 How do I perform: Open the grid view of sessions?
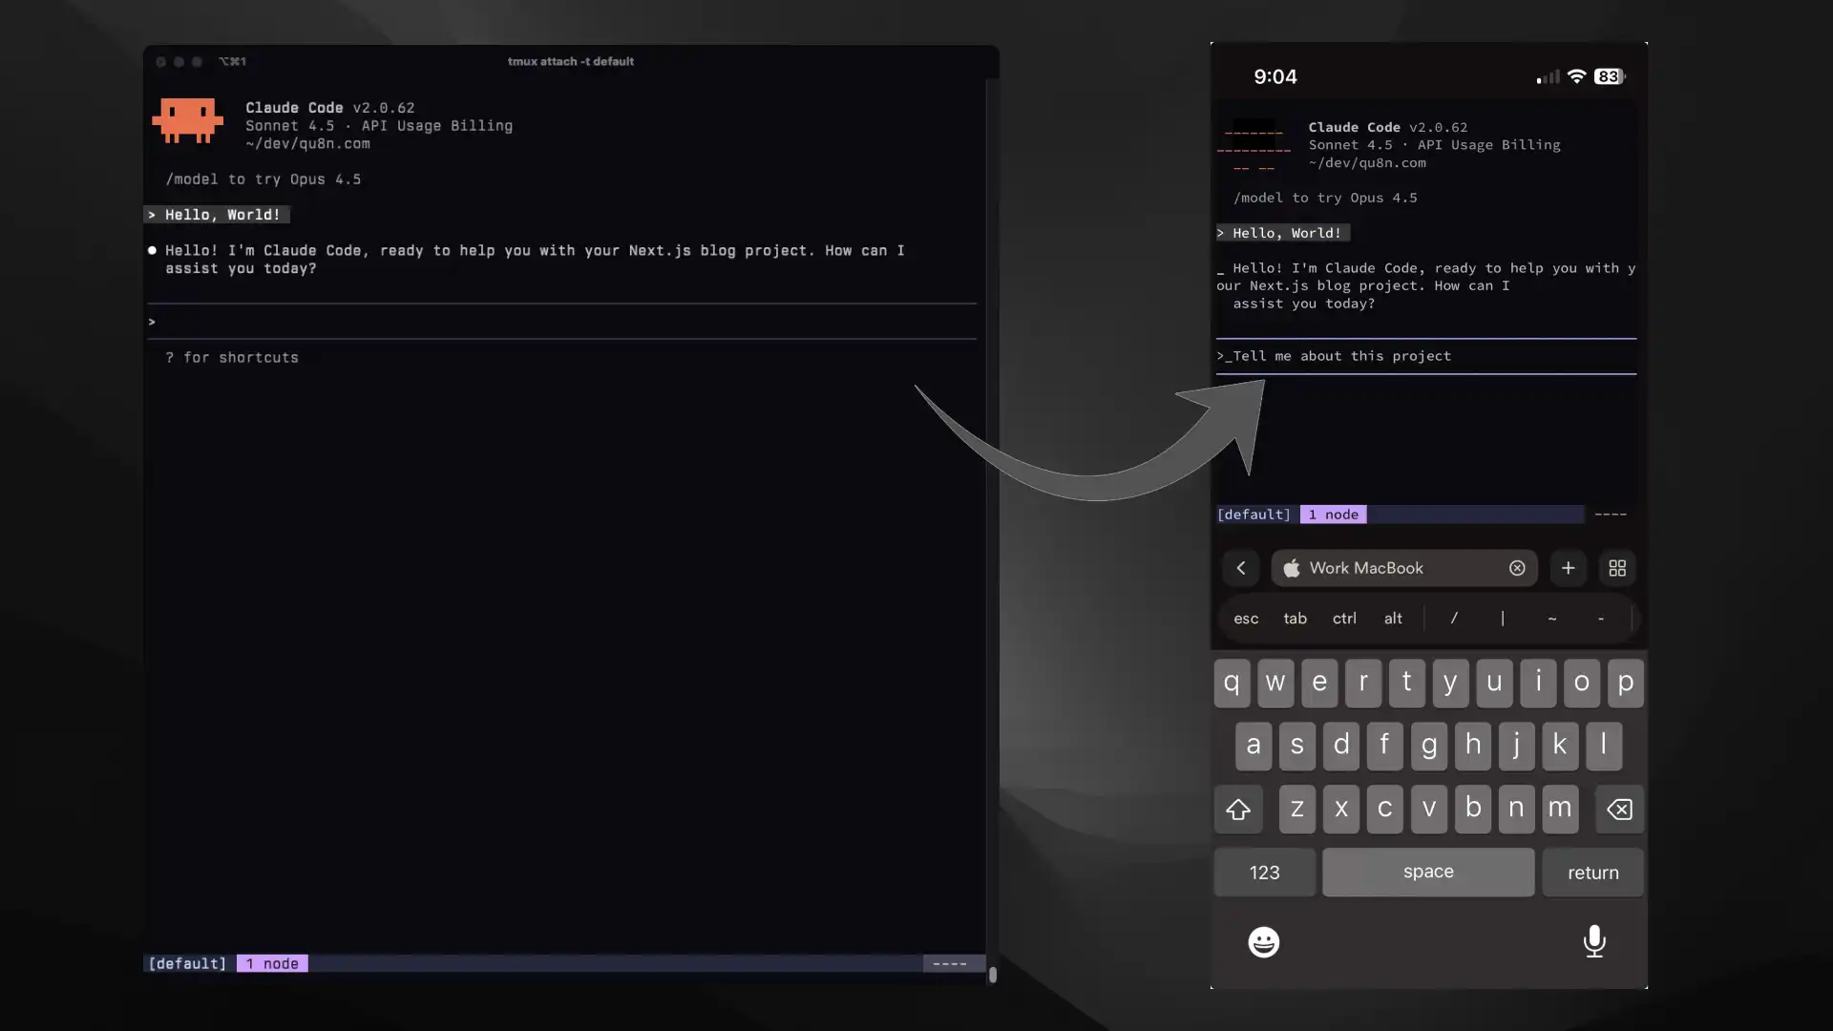point(1617,568)
